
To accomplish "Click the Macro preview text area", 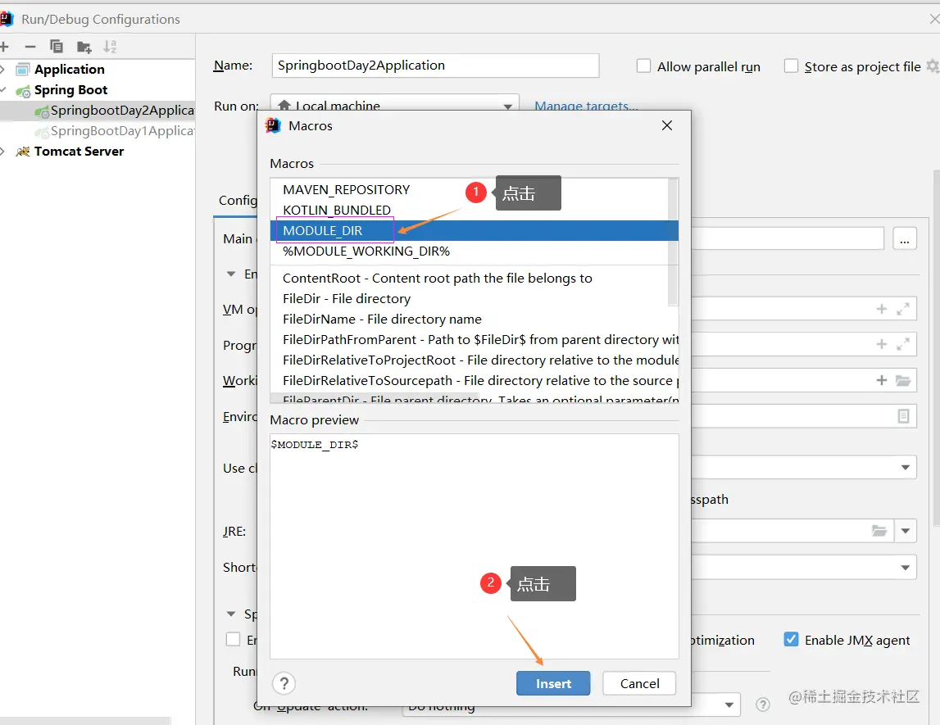I will [475, 546].
